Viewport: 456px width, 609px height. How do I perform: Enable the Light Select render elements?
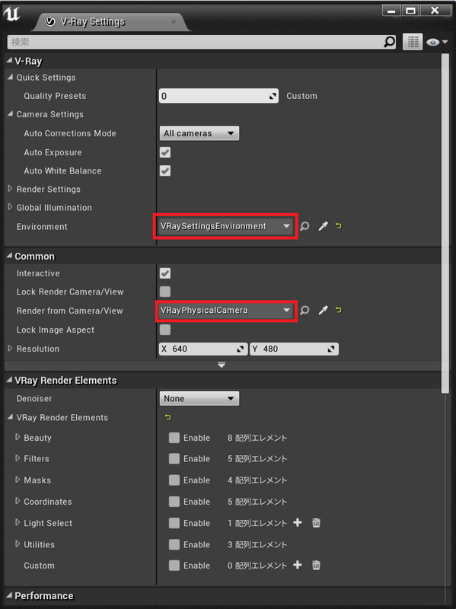click(174, 523)
